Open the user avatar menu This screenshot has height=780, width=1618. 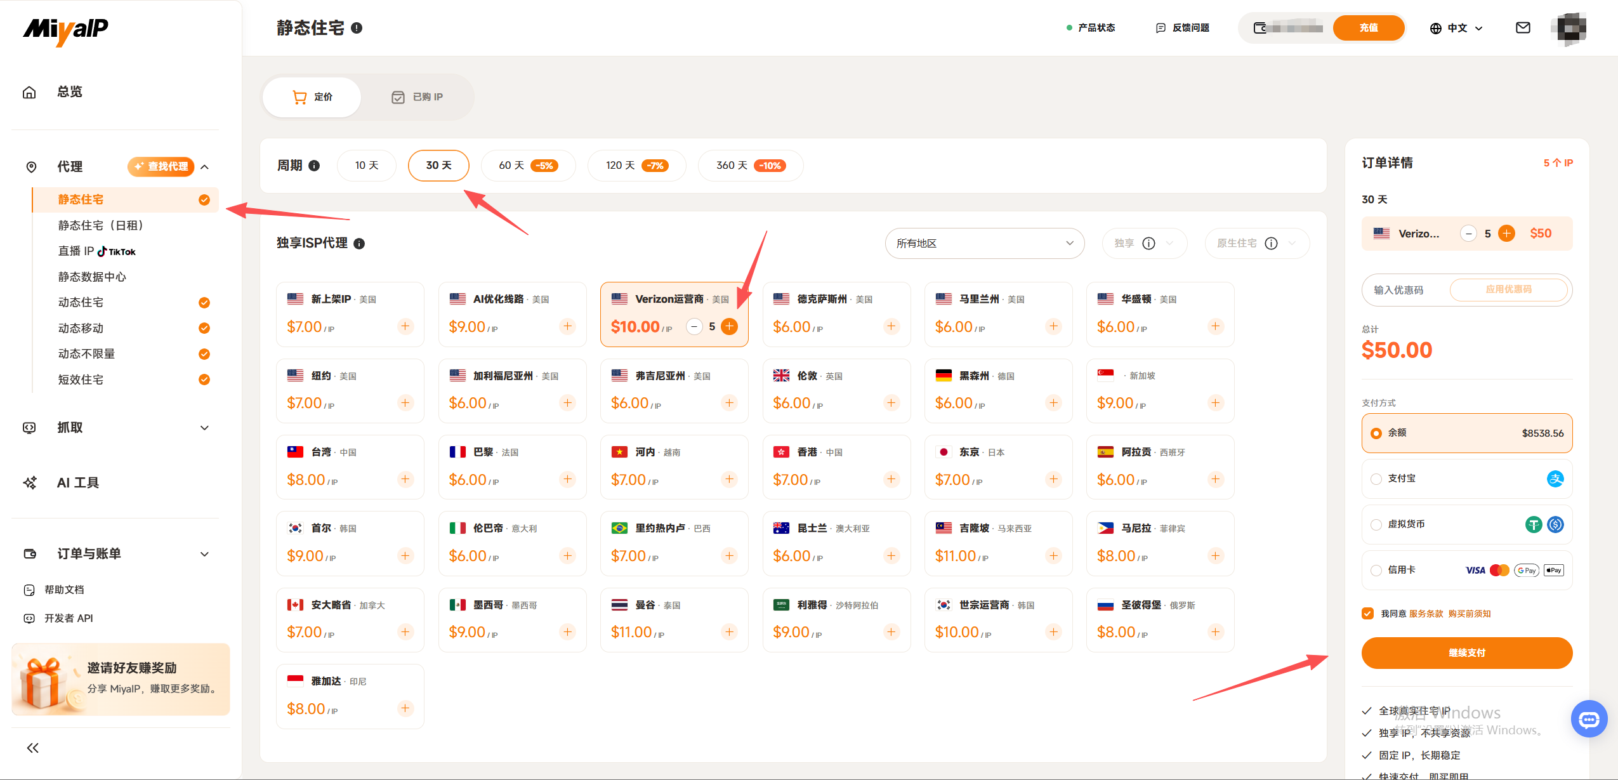(x=1568, y=28)
